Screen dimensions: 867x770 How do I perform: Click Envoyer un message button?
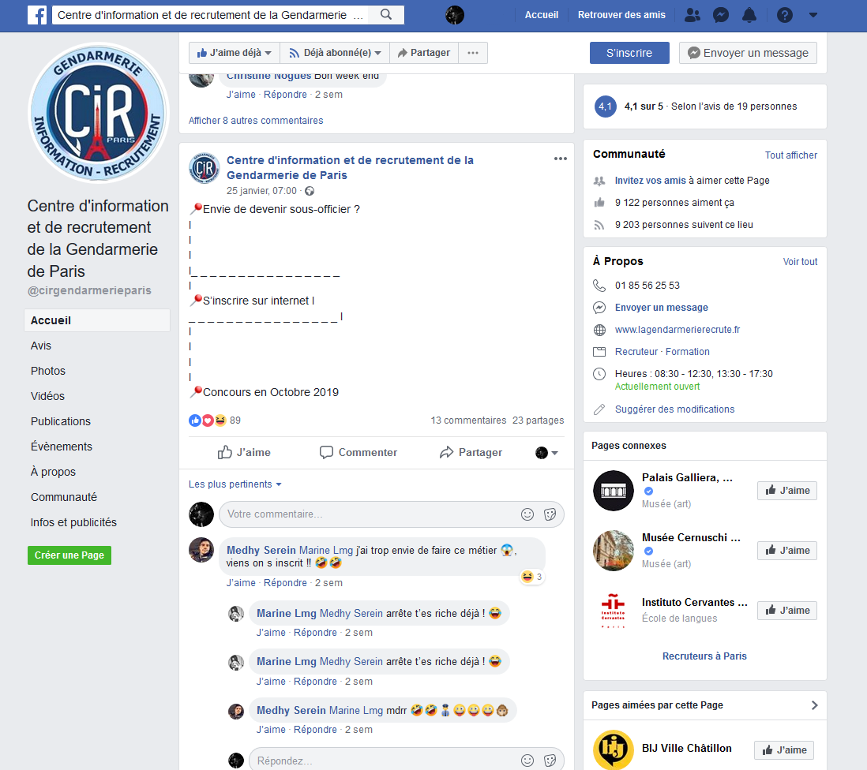[748, 53]
